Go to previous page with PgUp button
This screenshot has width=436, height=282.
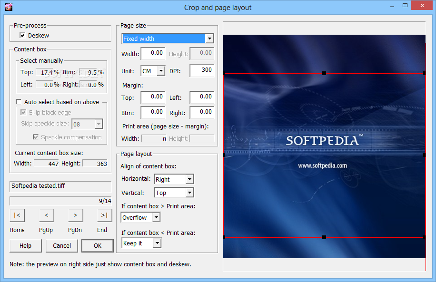(x=47, y=215)
